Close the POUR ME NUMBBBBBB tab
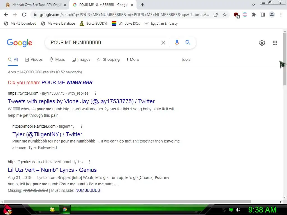287x215 pixels. [132, 5]
